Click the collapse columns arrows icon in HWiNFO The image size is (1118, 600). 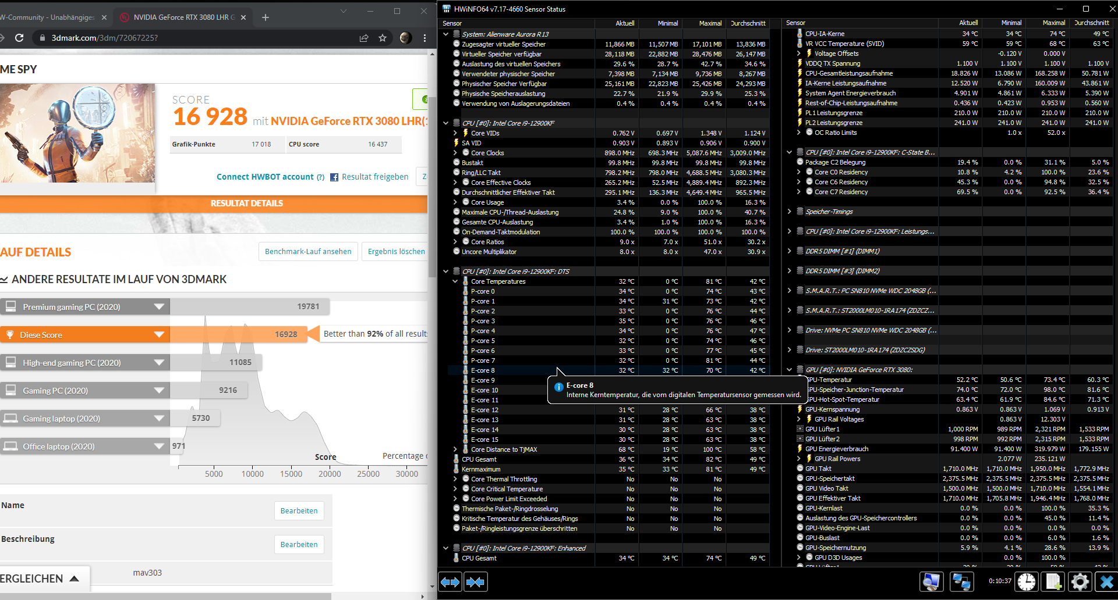click(476, 581)
